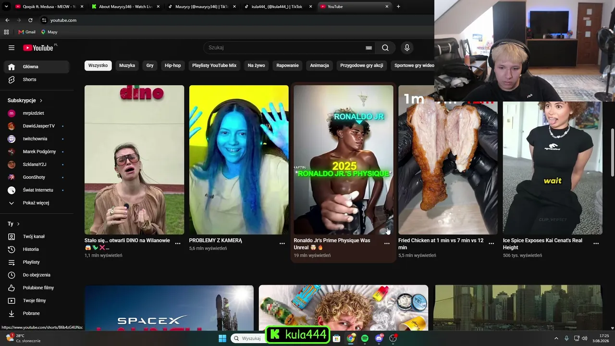Open Shorts from the sidebar
Screen dimensions: 615x346
37,79
